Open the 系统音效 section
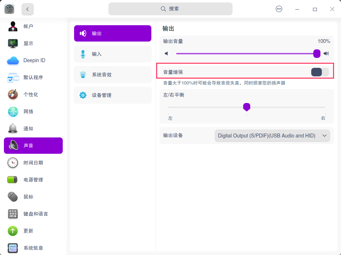341x255 pixels. pos(112,75)
